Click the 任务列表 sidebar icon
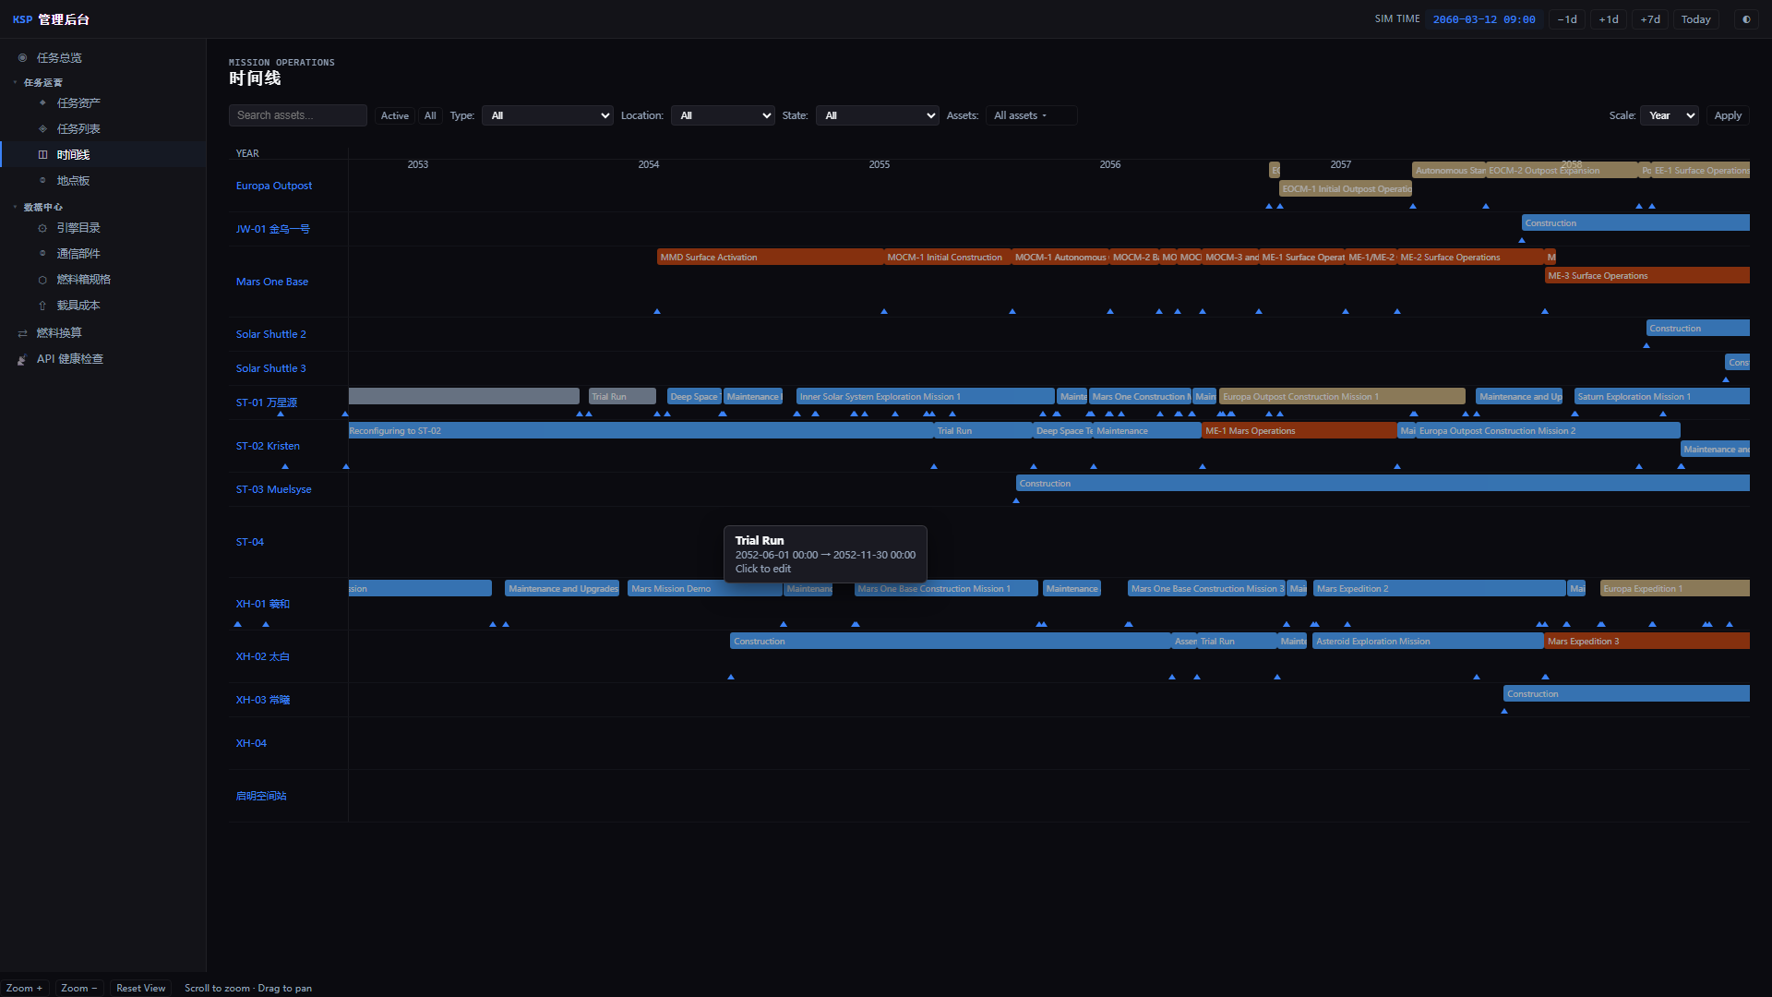Image resolution: width=1772 pixels, height=997 pixels. click(42, 128)
